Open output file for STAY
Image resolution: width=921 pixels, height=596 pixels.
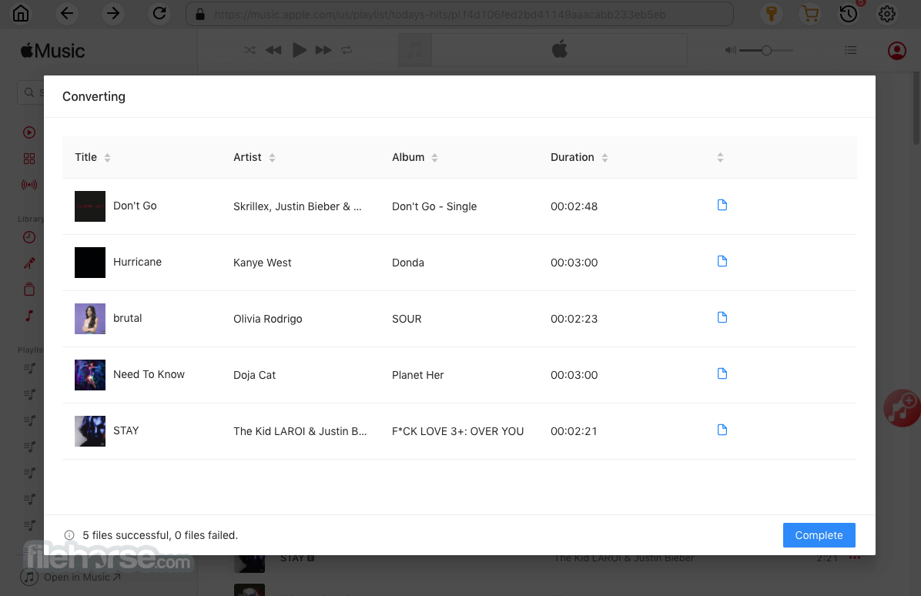[x=722, y=430]
